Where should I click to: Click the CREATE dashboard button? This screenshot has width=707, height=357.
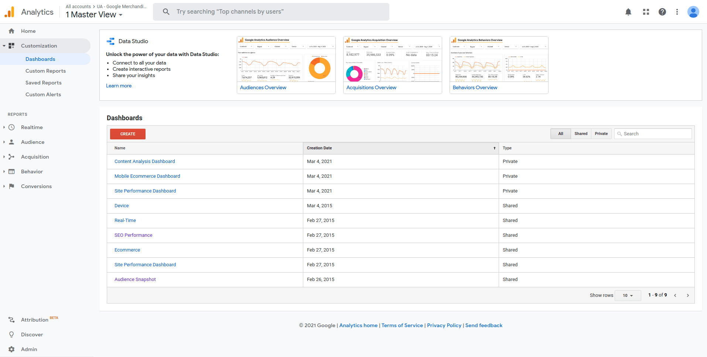(127, 134)
